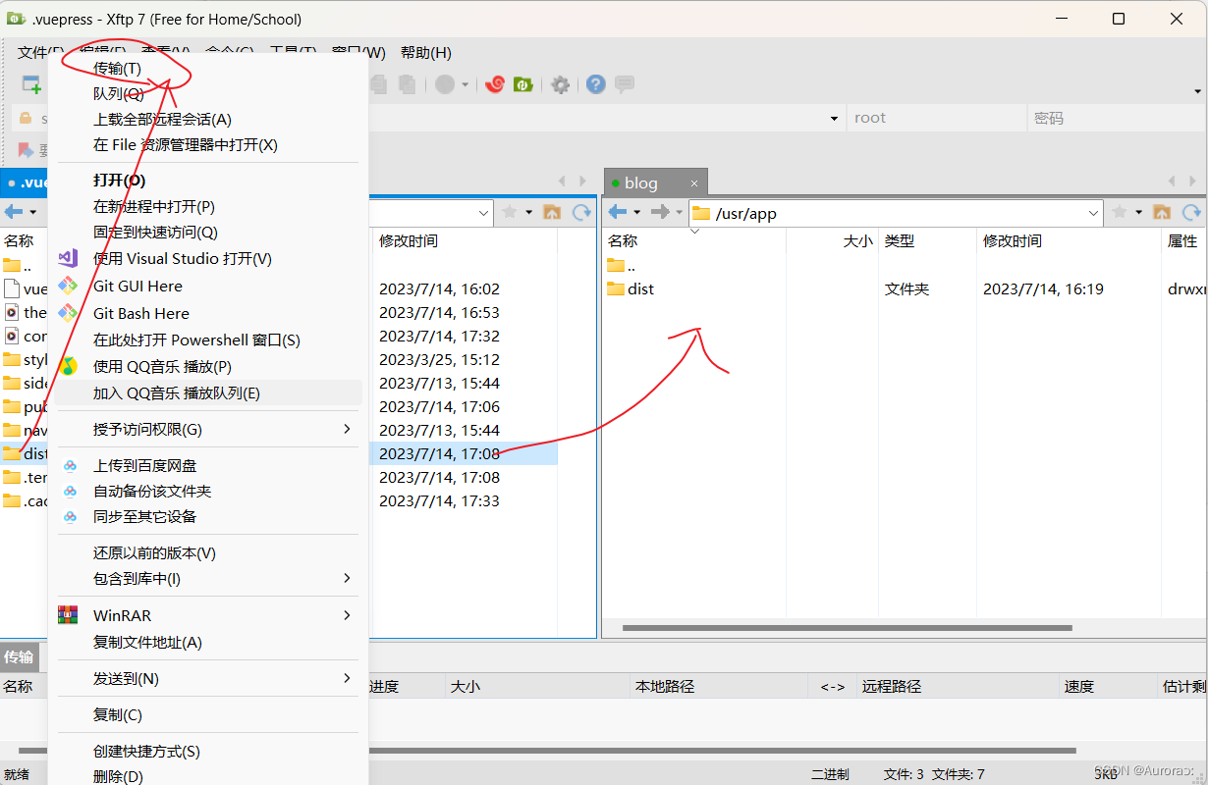
Task: Go to home folder in remote pane
Action: pos(1162,212)
